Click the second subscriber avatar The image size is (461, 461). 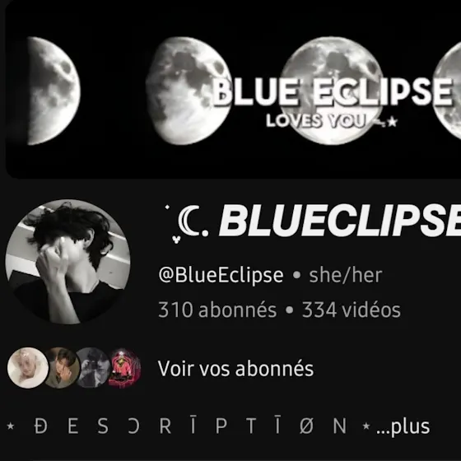[x=63, y=368]
